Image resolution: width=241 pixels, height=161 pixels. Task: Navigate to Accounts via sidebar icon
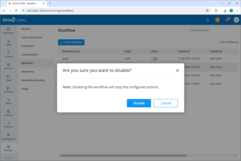(9, 67)
